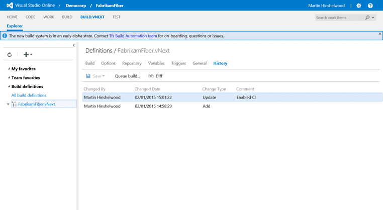Switch to the Variables tab

pos(156,63)
